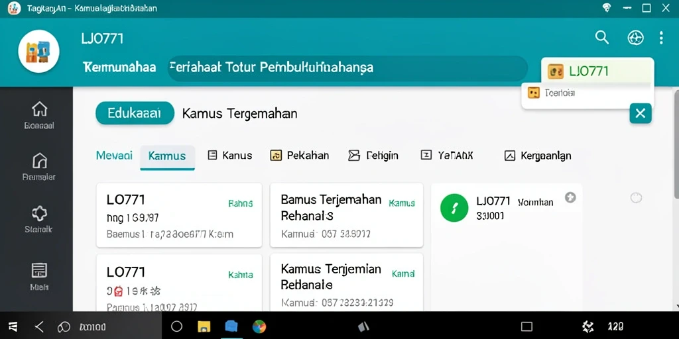Click the vertical scrollbar at right edge

tap(677, 143)
